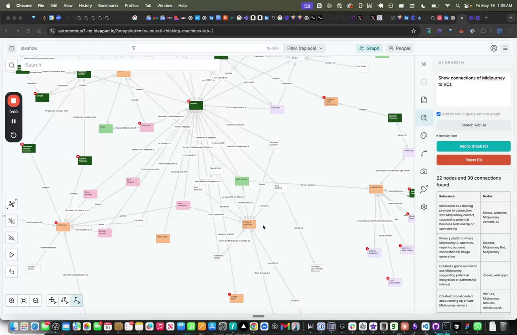Open a new browser tab
Image resolution: width=517 pixels, height=335 pixels.
click(486, 18)
